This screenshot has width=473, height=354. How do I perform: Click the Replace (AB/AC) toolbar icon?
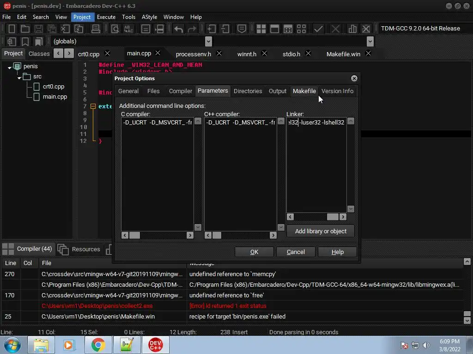[x=128, y=29]
